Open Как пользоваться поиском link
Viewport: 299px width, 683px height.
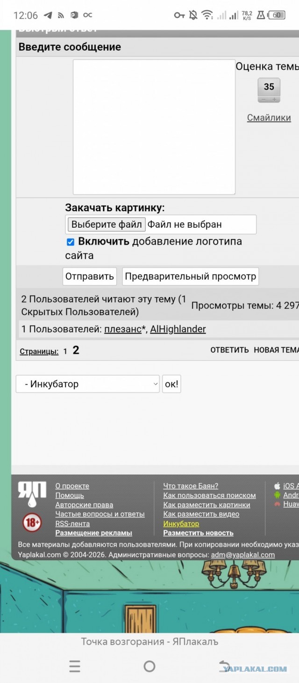pyautogui.click(x=209, y=496)
